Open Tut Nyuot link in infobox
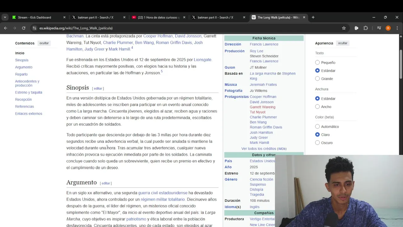The width and height of the screenshot is (403, 227). click(258, 112)
